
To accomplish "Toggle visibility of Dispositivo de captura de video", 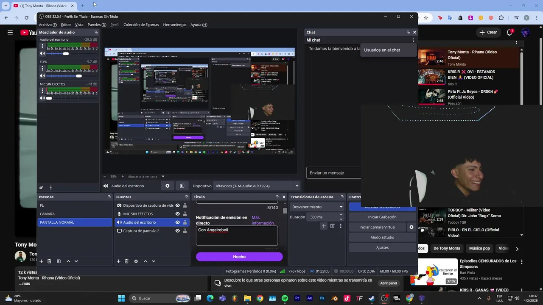I will click(177, 205).
